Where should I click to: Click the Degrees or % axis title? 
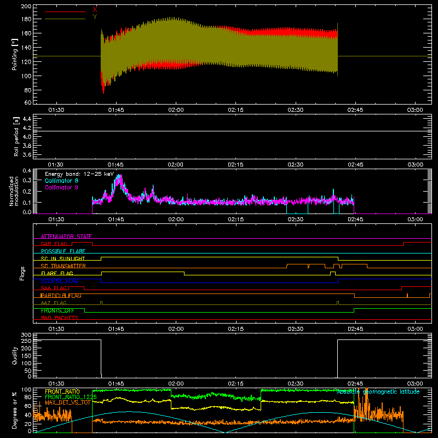point(15,410)
